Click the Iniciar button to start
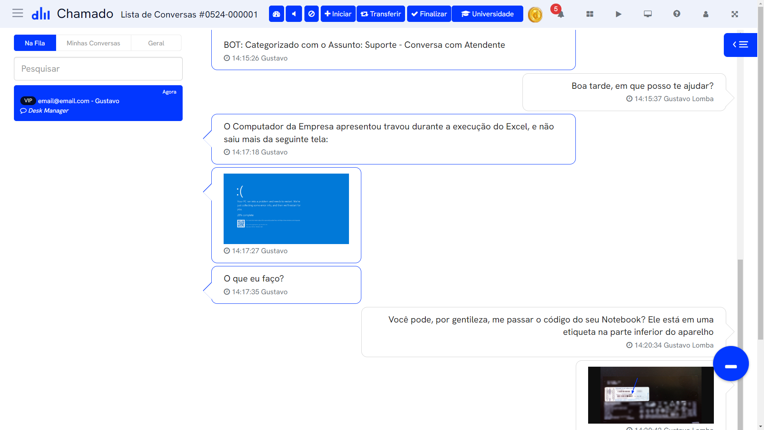 pyautogui.click(x=339, y=14)
